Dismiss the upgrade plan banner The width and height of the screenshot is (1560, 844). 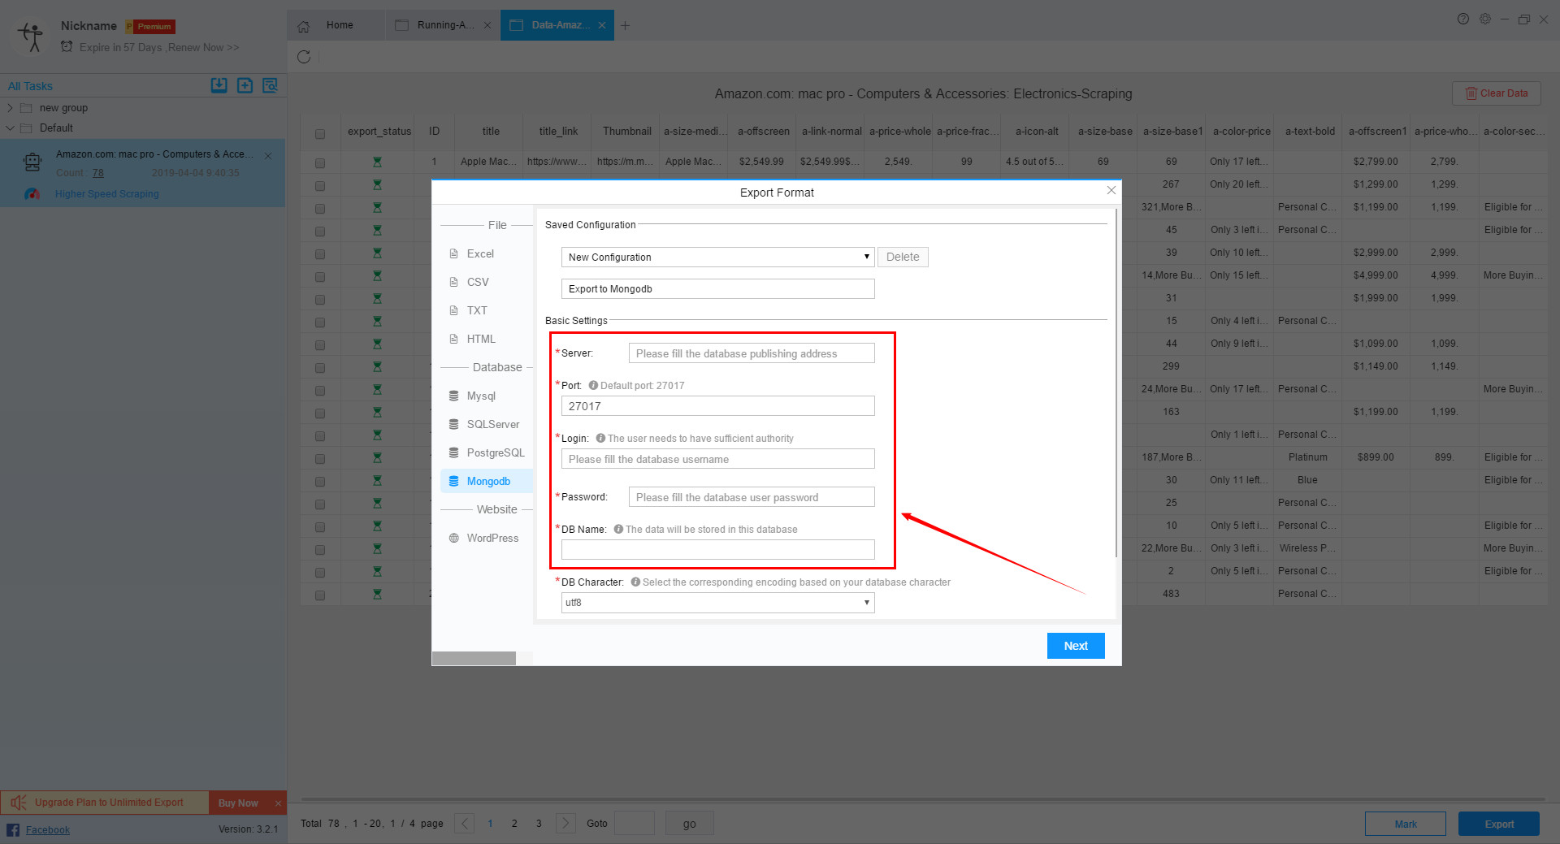278,803
